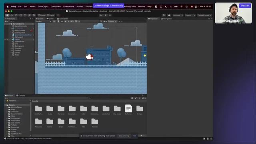Screen dimensions: 256x144
Task: Toggle 2D view mode in Scene
Action: coord(54,21)
